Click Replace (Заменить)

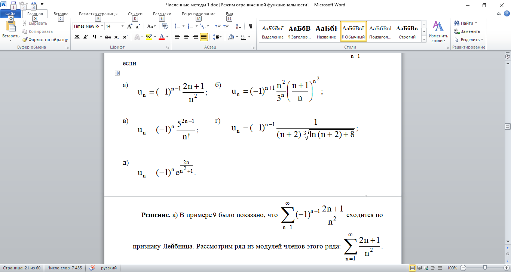point(470,31)
